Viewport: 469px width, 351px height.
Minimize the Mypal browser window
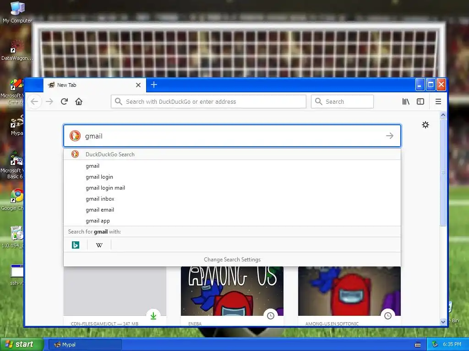click(420, 85)
